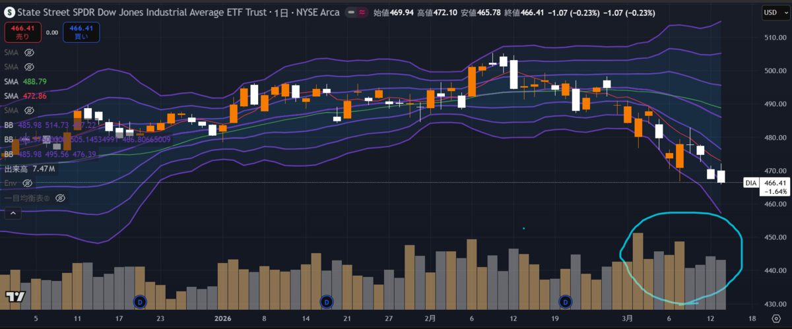
Task: Show the second hidden SMA via its eye icon
Action: point(28,67)
